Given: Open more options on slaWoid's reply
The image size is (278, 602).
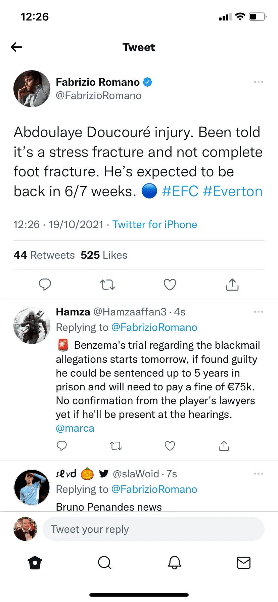Looking at the screenshot, I should (x=259, y=474).
